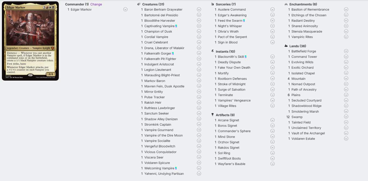This screenshot has height=181, width=368.
Task: Click the Instants section lightning icon
Action: (x=213, y=51)
